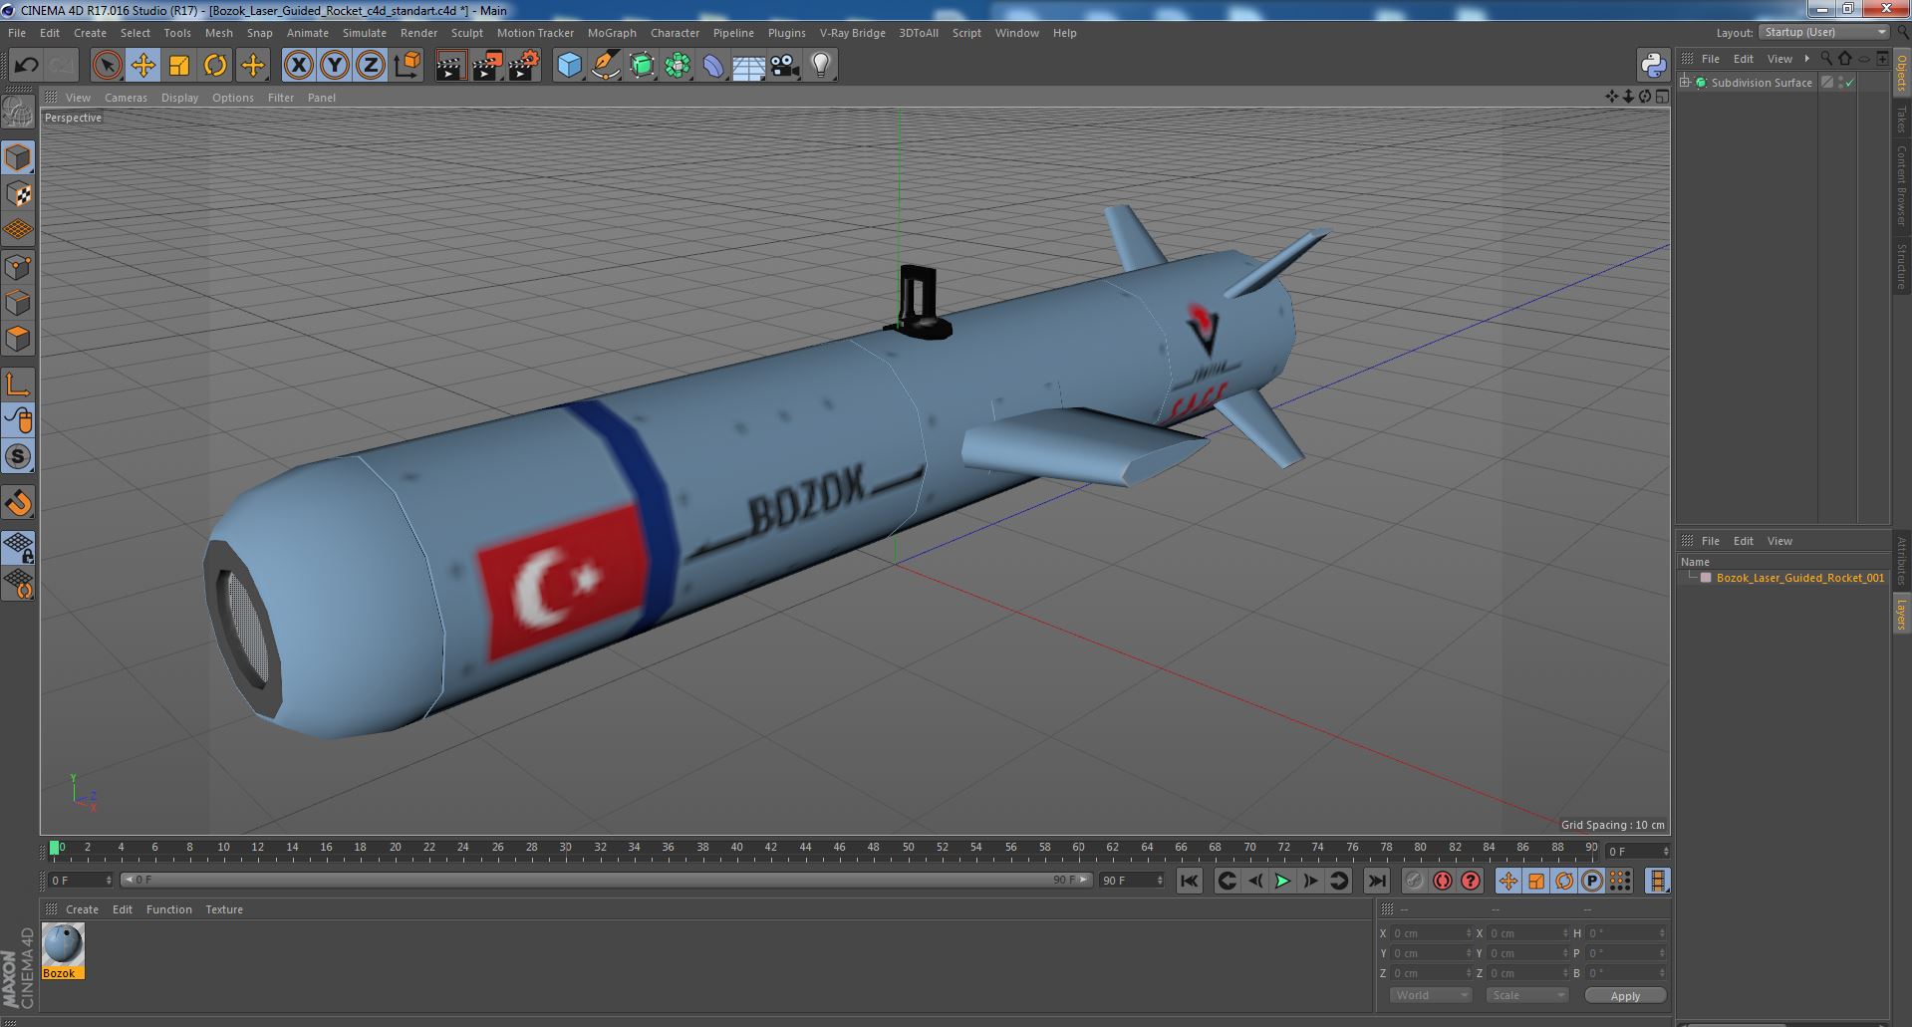
Task: Add a Light object
Action: [x=820, y=66]
